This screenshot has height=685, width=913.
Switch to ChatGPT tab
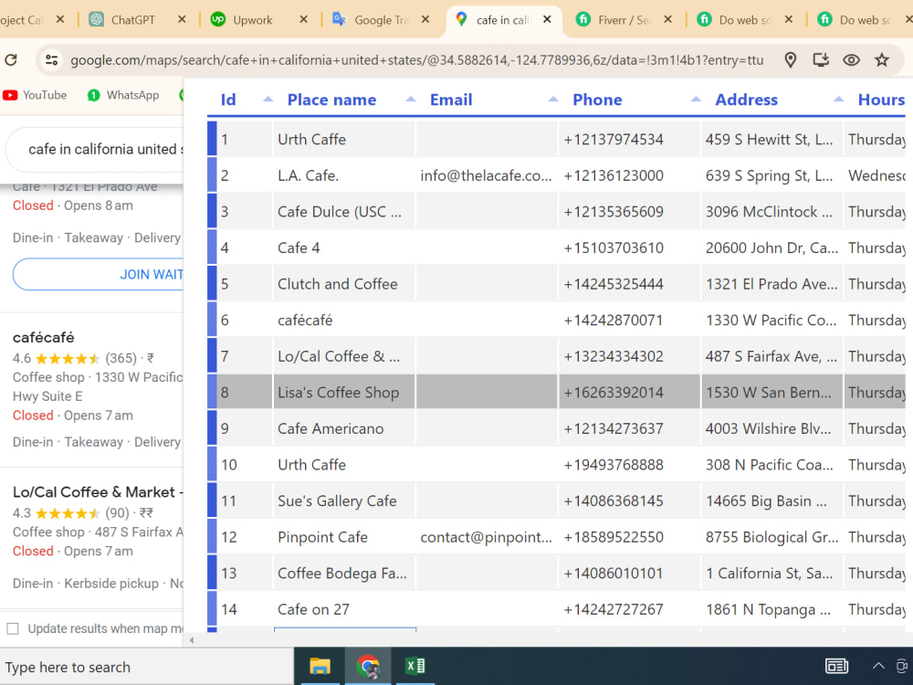[x=131, y=20]
